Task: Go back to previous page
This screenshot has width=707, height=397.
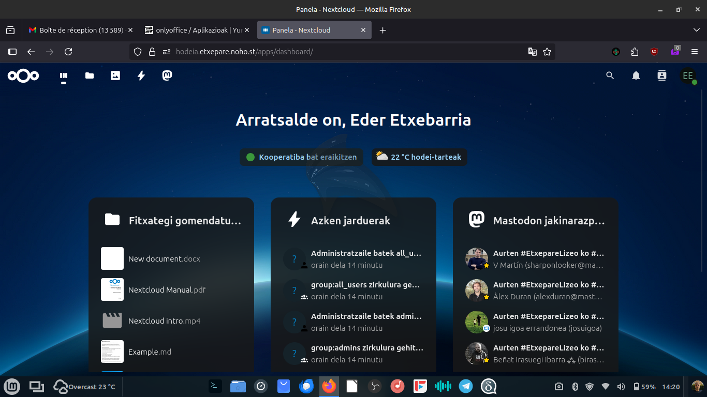Action: (31, 52)
